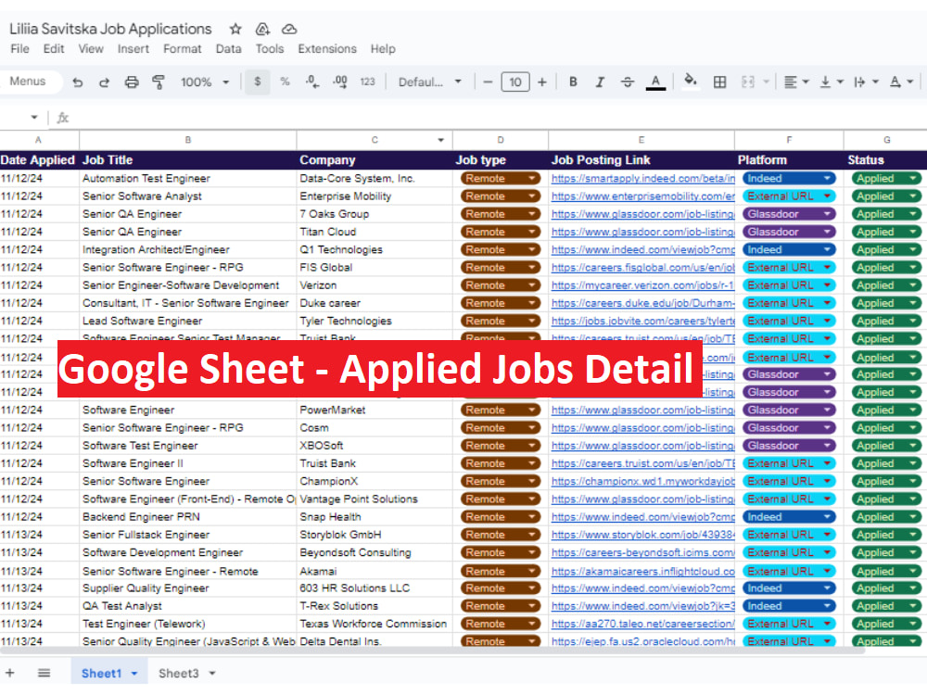This screenshot has width=927, height=695.
Task: Toggle strikethrough formatting
Action: tap(628, 82)
